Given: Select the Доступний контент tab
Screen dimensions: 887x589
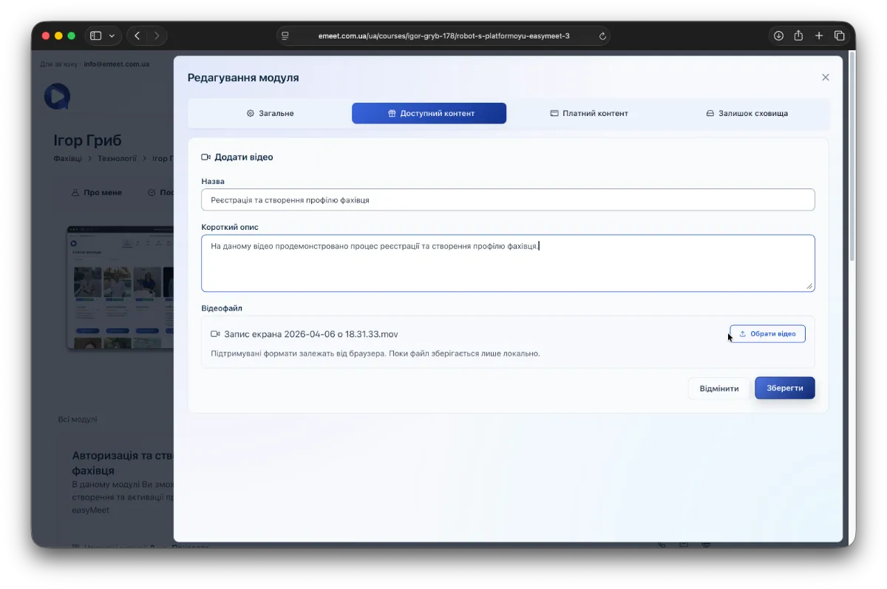Looking at the screenshot, I should [429, 113].
